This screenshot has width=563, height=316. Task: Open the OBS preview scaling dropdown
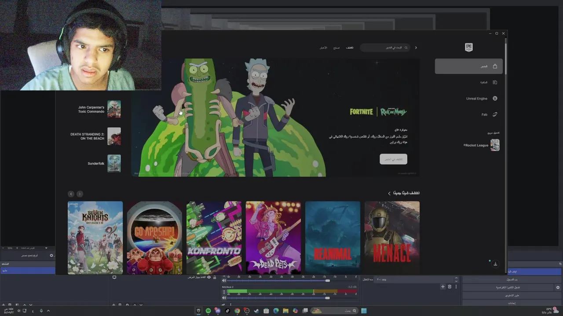pos(33,248)
